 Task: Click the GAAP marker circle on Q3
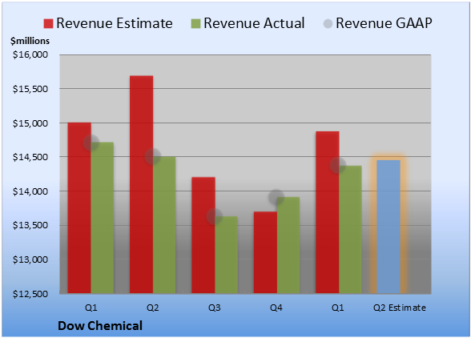(215, 216)
